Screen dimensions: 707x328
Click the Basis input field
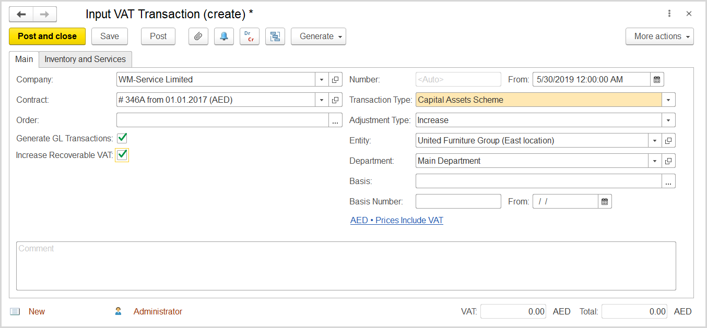pyautogui.click(x=539, y=181)
